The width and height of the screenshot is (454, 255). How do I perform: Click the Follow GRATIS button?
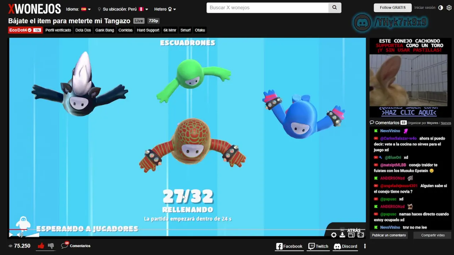(393, 7)
